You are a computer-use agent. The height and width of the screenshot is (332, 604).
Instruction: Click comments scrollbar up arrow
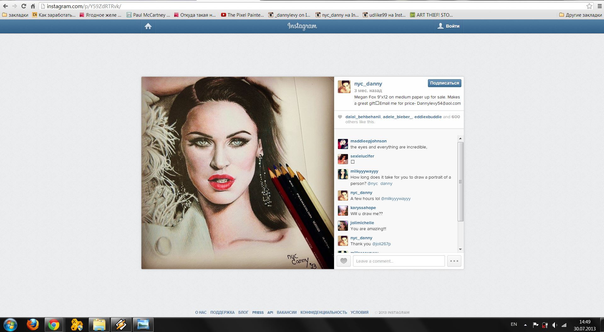click(x=460, y=139)
